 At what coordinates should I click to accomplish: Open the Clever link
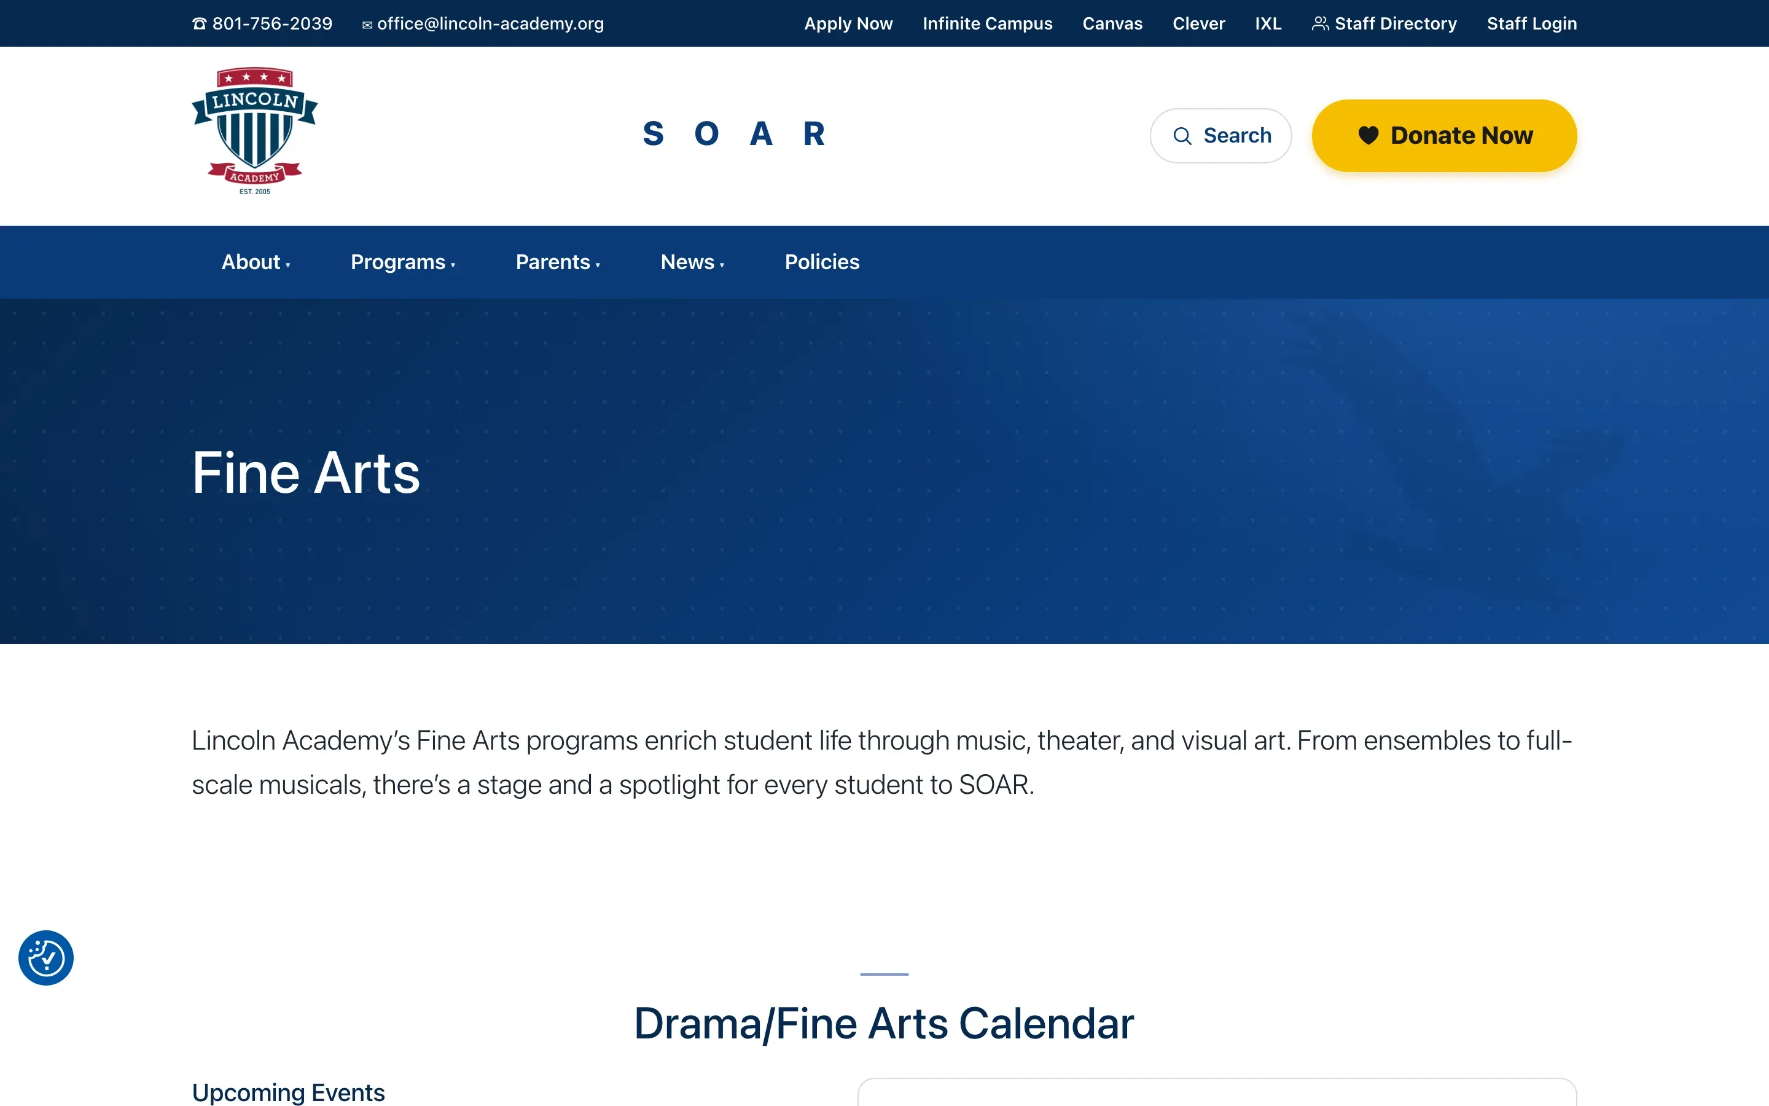pyautogui.click(x=1198, y=23)
